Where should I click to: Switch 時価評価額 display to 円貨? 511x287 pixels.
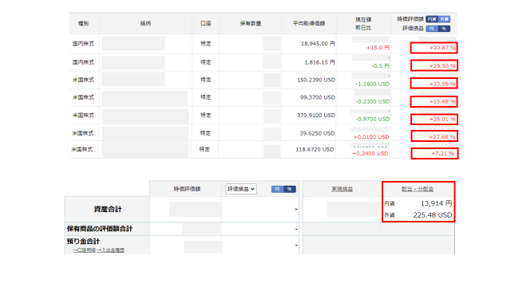tap(432, 19)
